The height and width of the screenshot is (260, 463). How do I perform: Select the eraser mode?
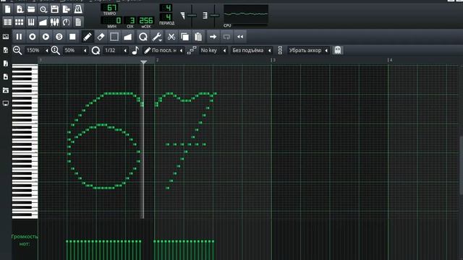(x=101, y=37)
